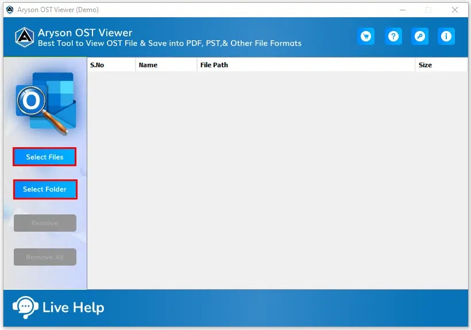
Task: Click the Aryson logo in header
Action: (24, 37)
